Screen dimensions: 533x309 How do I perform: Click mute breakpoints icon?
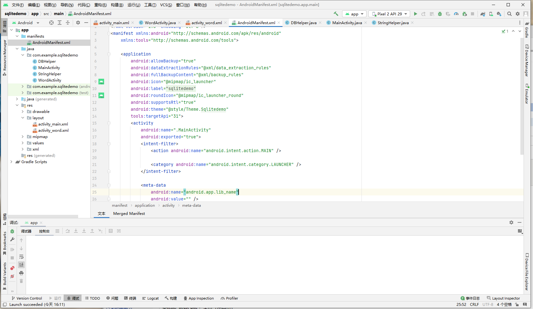pyautogui.click(x=12, y=276)
